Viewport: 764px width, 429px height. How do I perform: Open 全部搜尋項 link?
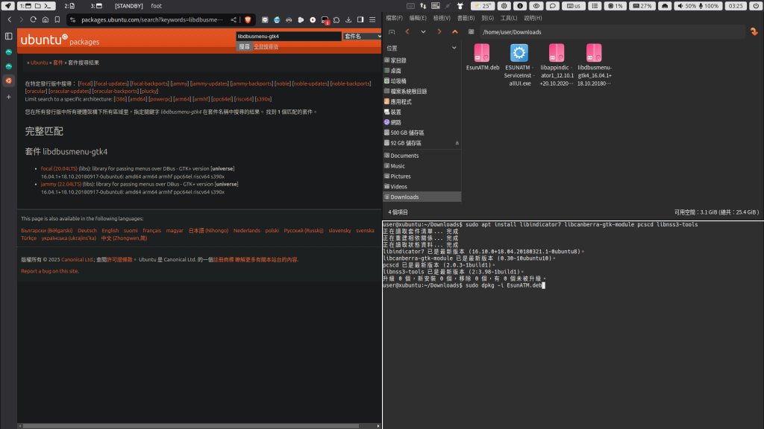pyautogui.click(x=266, y=47)
